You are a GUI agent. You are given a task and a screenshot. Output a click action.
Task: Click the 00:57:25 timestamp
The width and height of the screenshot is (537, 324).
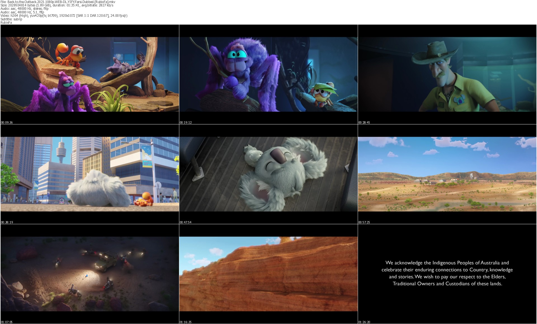click(x=364, y=222)
